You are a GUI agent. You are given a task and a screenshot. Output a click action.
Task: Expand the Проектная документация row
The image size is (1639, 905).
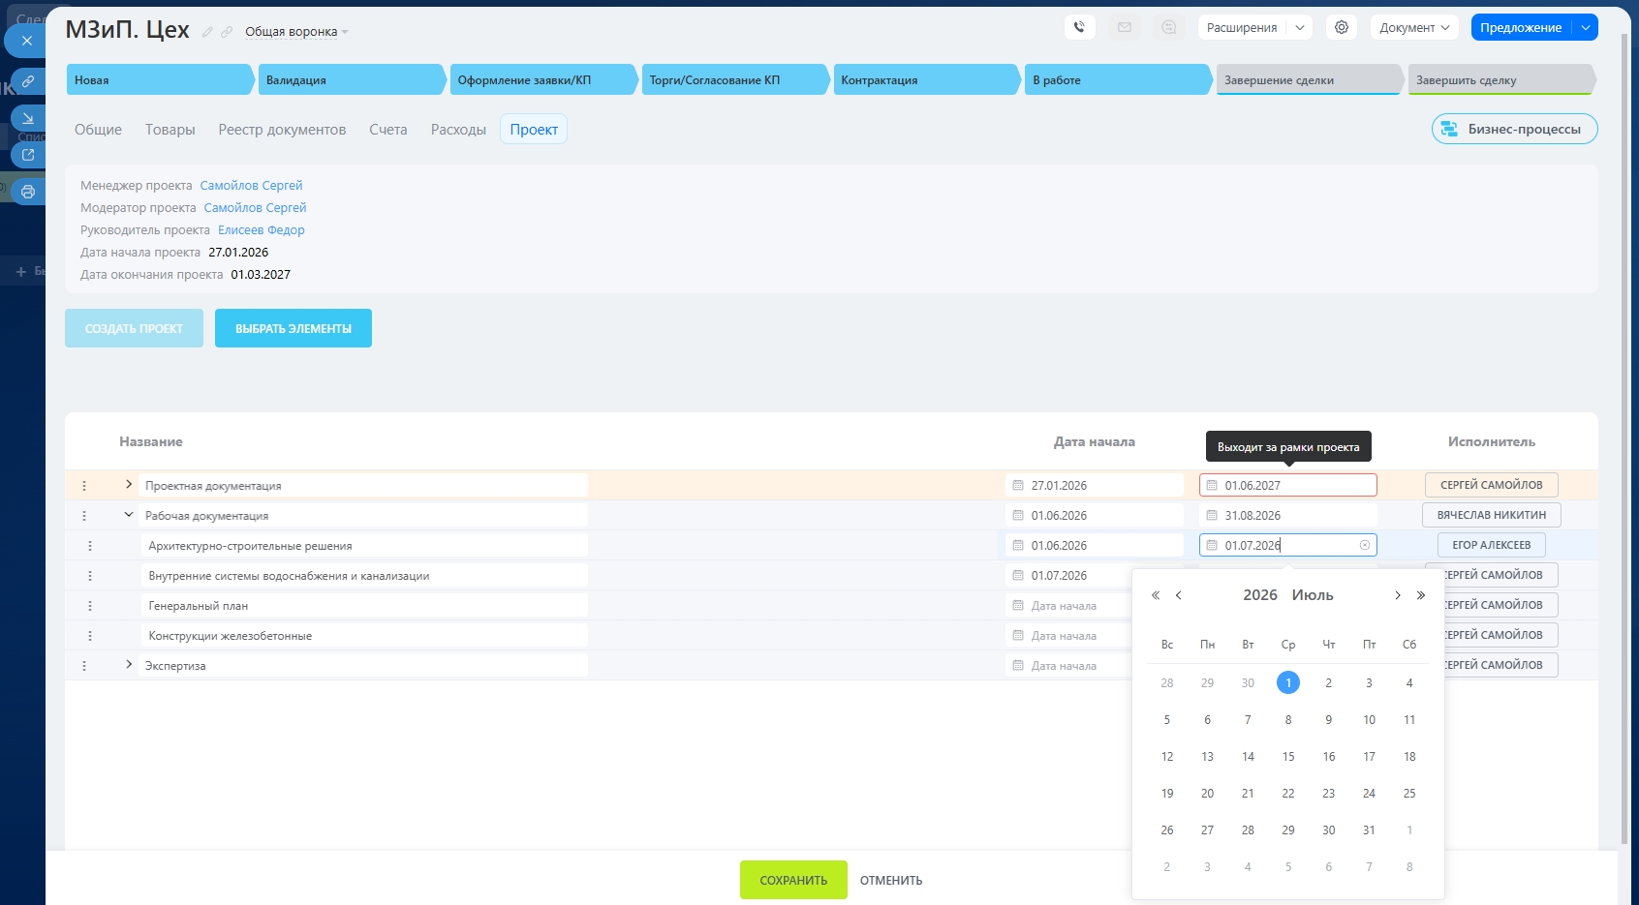pos(129,484)
